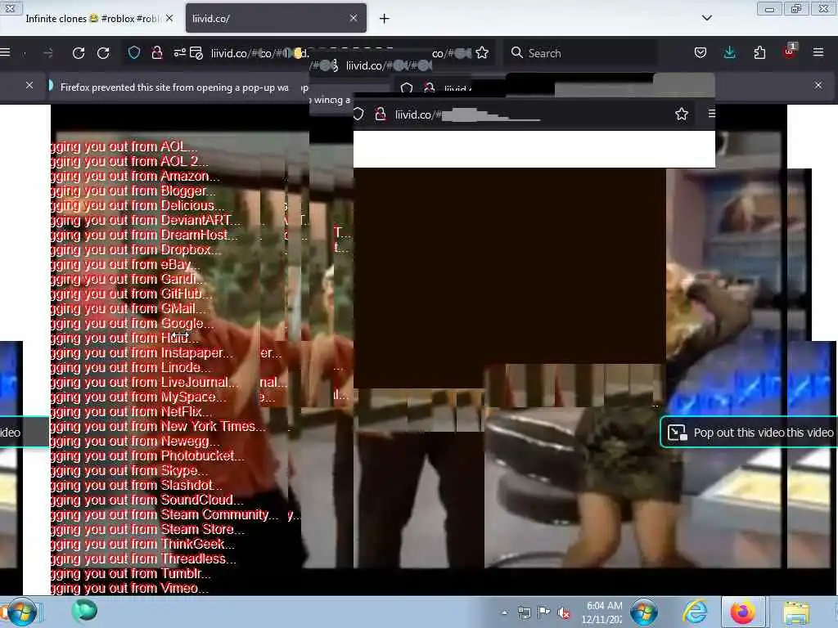The image size is (838, 628).
Task: Click lock icon in popup window with star
Action: (x=381, y=114)
